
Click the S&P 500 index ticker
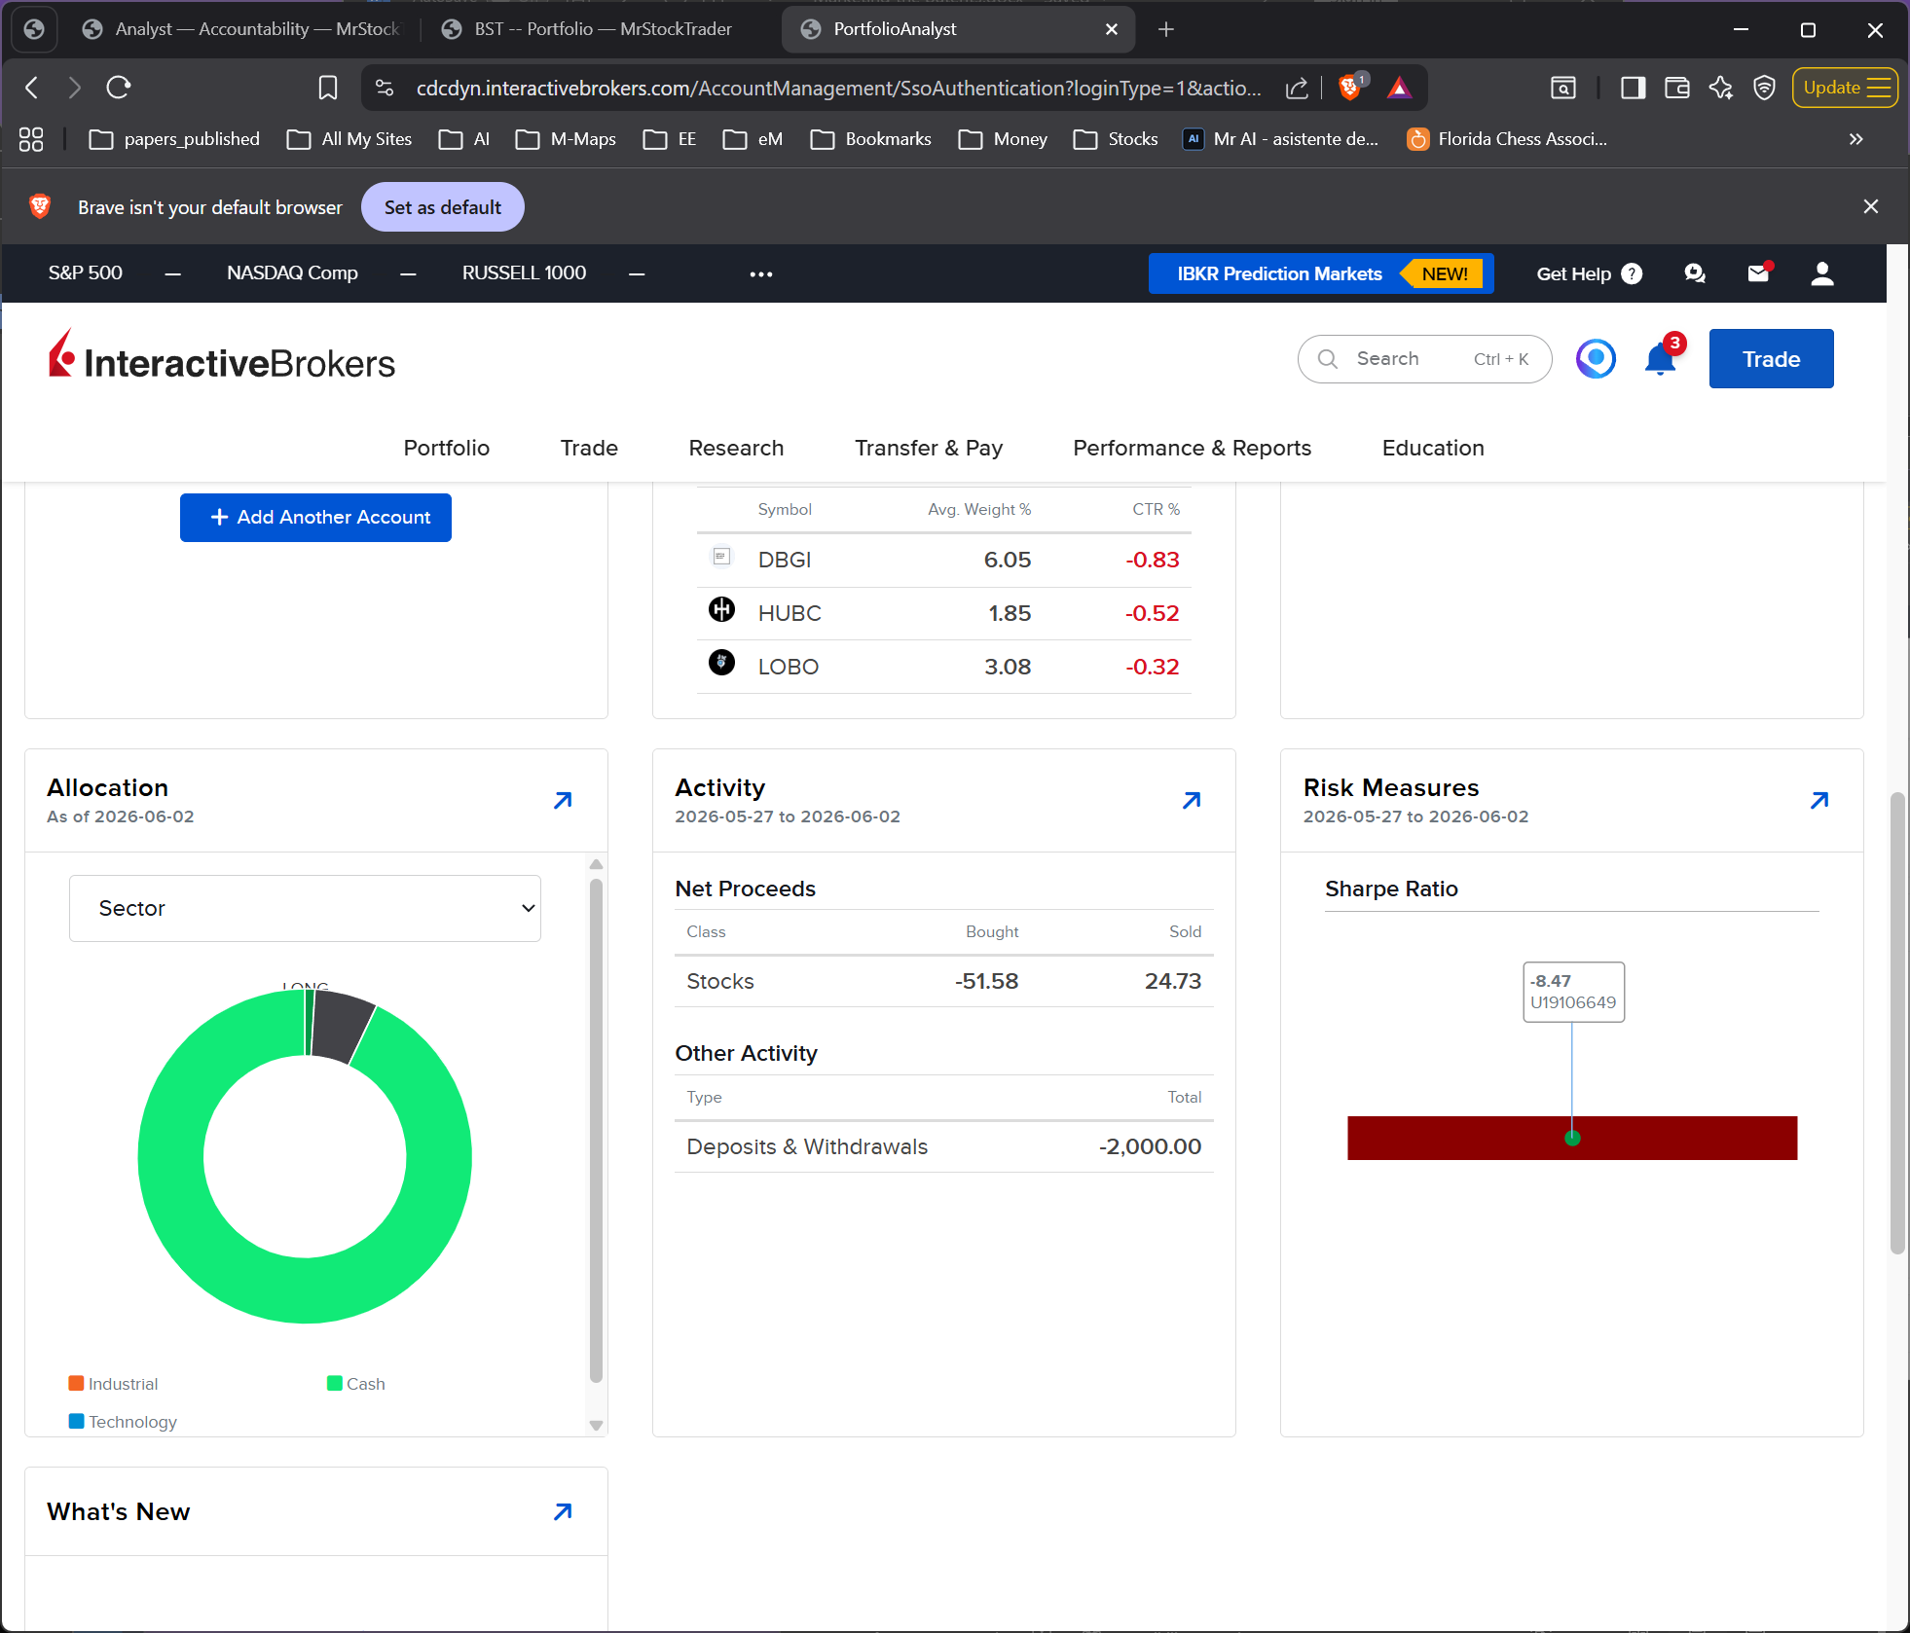click(x=86, y=273)
